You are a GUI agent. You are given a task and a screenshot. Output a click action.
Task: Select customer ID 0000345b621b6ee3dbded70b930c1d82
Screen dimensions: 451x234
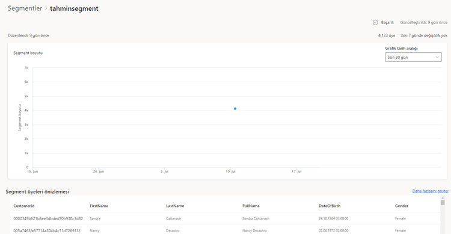(48, 218)
